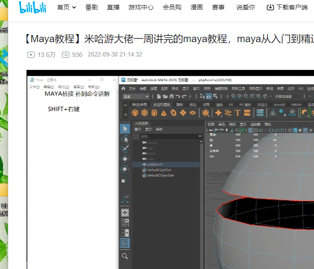The image size is (314, 269).
Task: Toggle snap to grids magnet
Action: point(234,96)
